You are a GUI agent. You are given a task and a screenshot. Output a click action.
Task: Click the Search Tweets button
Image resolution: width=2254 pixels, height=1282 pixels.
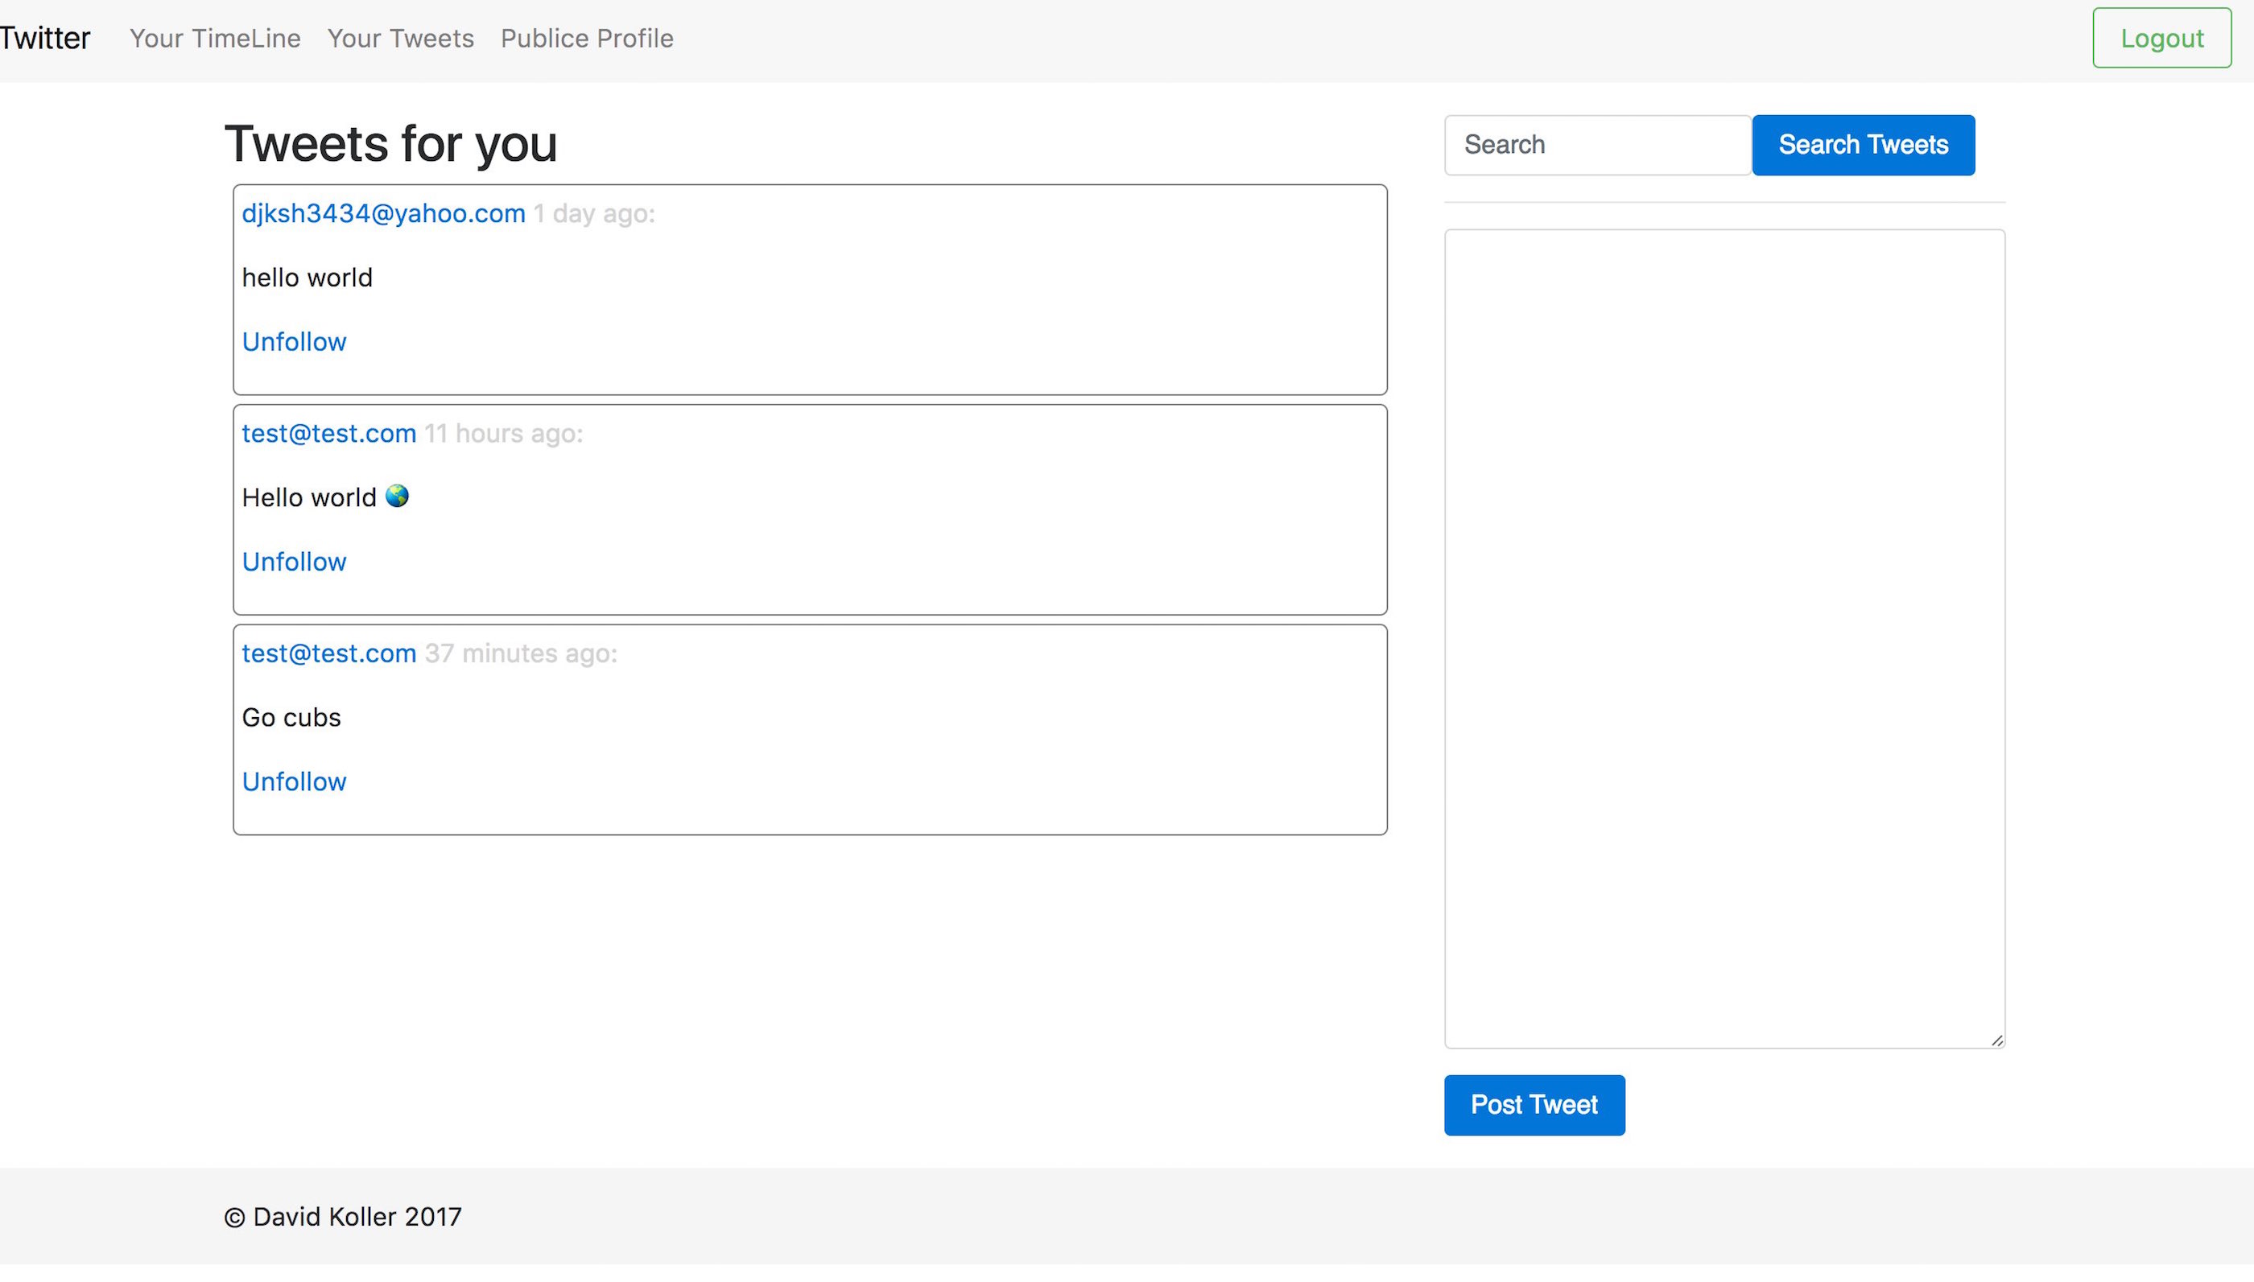point(1863,146)
